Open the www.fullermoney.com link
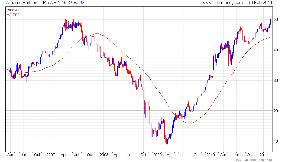The image size is (298, 162). tap(222, 3)
